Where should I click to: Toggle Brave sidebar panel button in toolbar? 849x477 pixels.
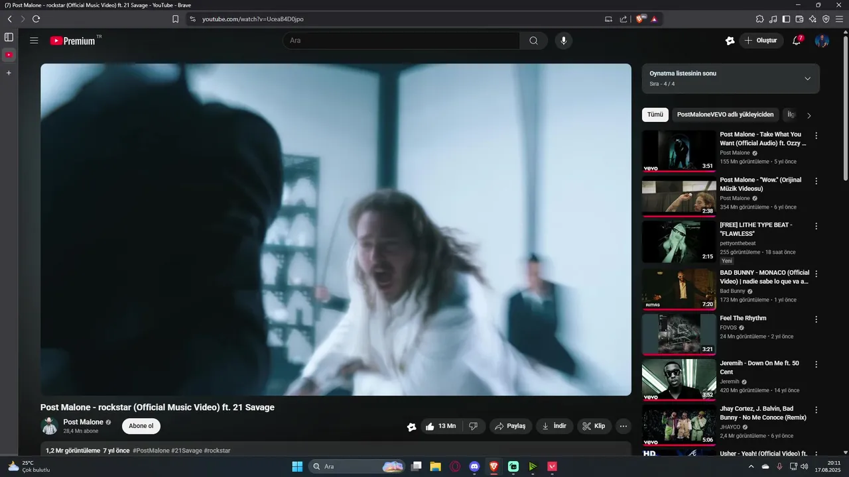coord(787,19)
